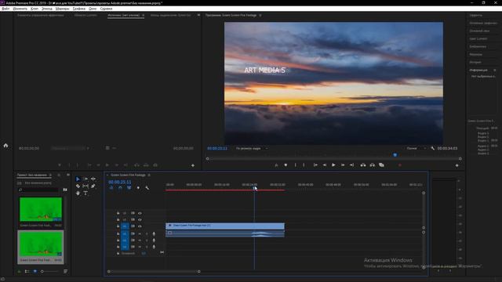The width and height of the screenshot is (502, 282).
Task: Mute audio track A1
Action: (140, 233)
